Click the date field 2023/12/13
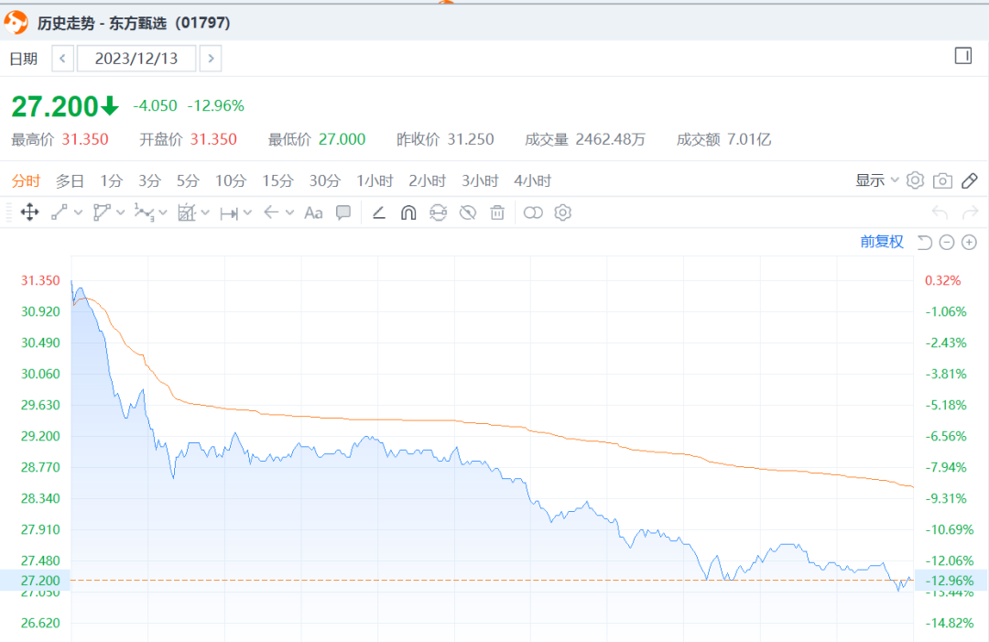The width and height of the screenshot is (989, 642). point(136,59)
